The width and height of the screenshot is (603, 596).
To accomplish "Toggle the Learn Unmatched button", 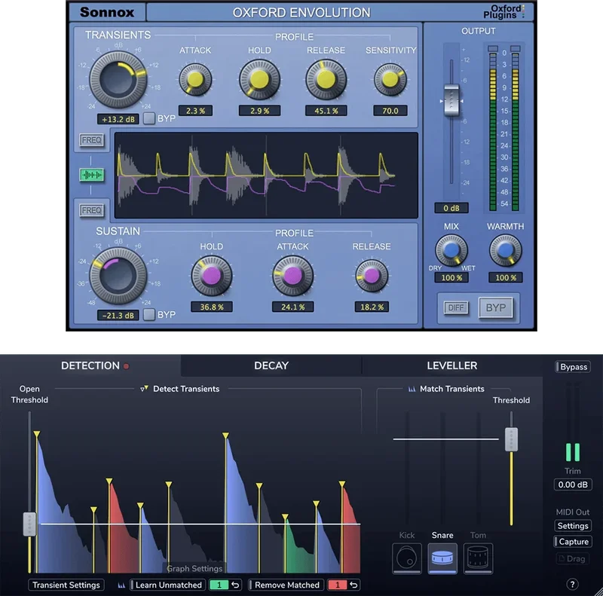I will pyautogui.click(x=168, y=585).
